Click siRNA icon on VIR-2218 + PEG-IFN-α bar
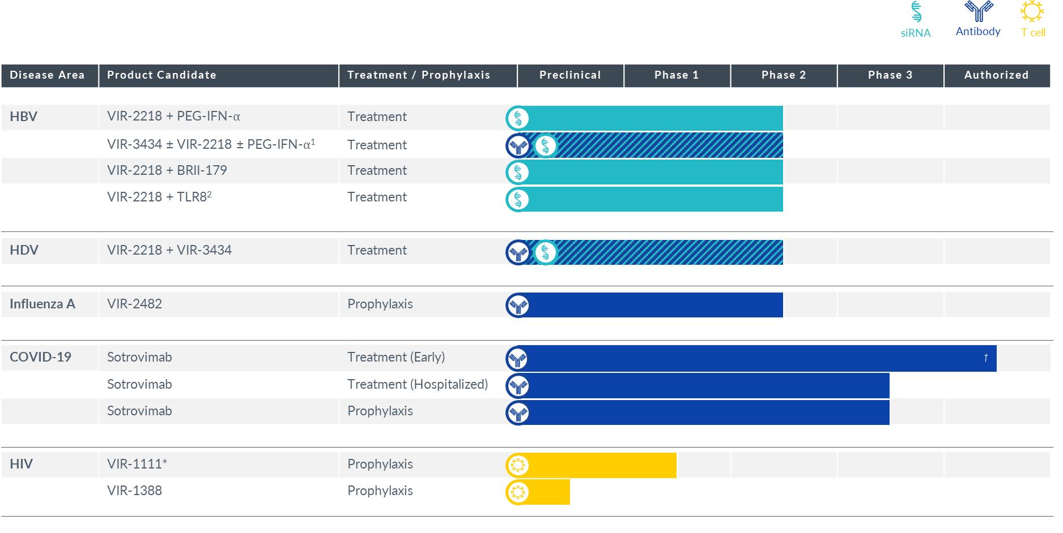1063x533 pixels. 517,118
